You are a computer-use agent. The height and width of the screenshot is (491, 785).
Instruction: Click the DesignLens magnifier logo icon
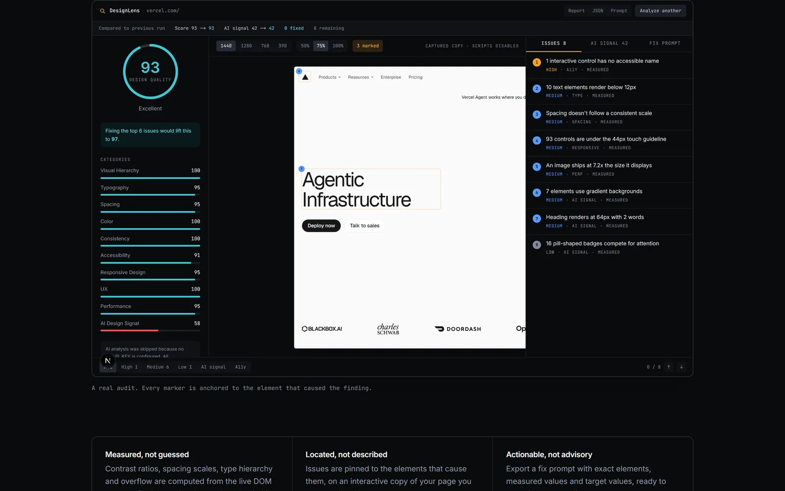(x=103, y=11)
